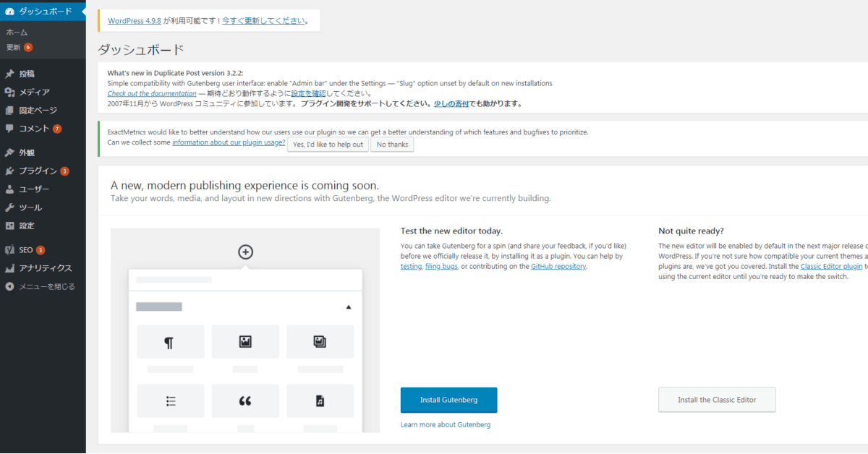
Task: Click the 更新 count badge
Action: 28,47
